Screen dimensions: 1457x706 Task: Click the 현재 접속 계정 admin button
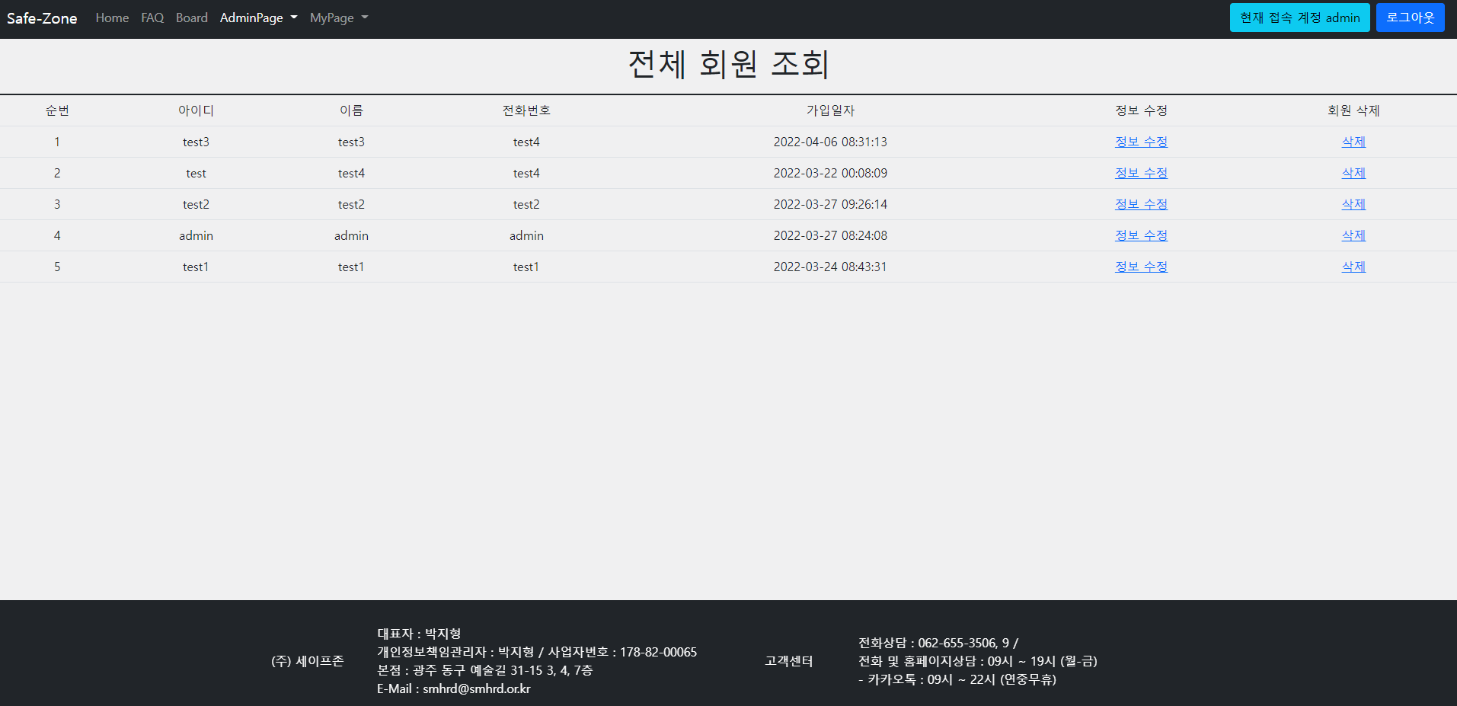coord(1299,17)
